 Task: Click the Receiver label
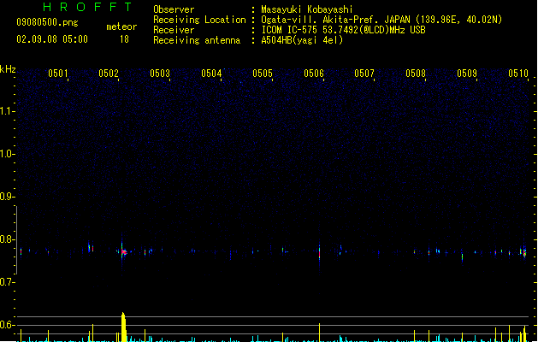tap(174, 30)
